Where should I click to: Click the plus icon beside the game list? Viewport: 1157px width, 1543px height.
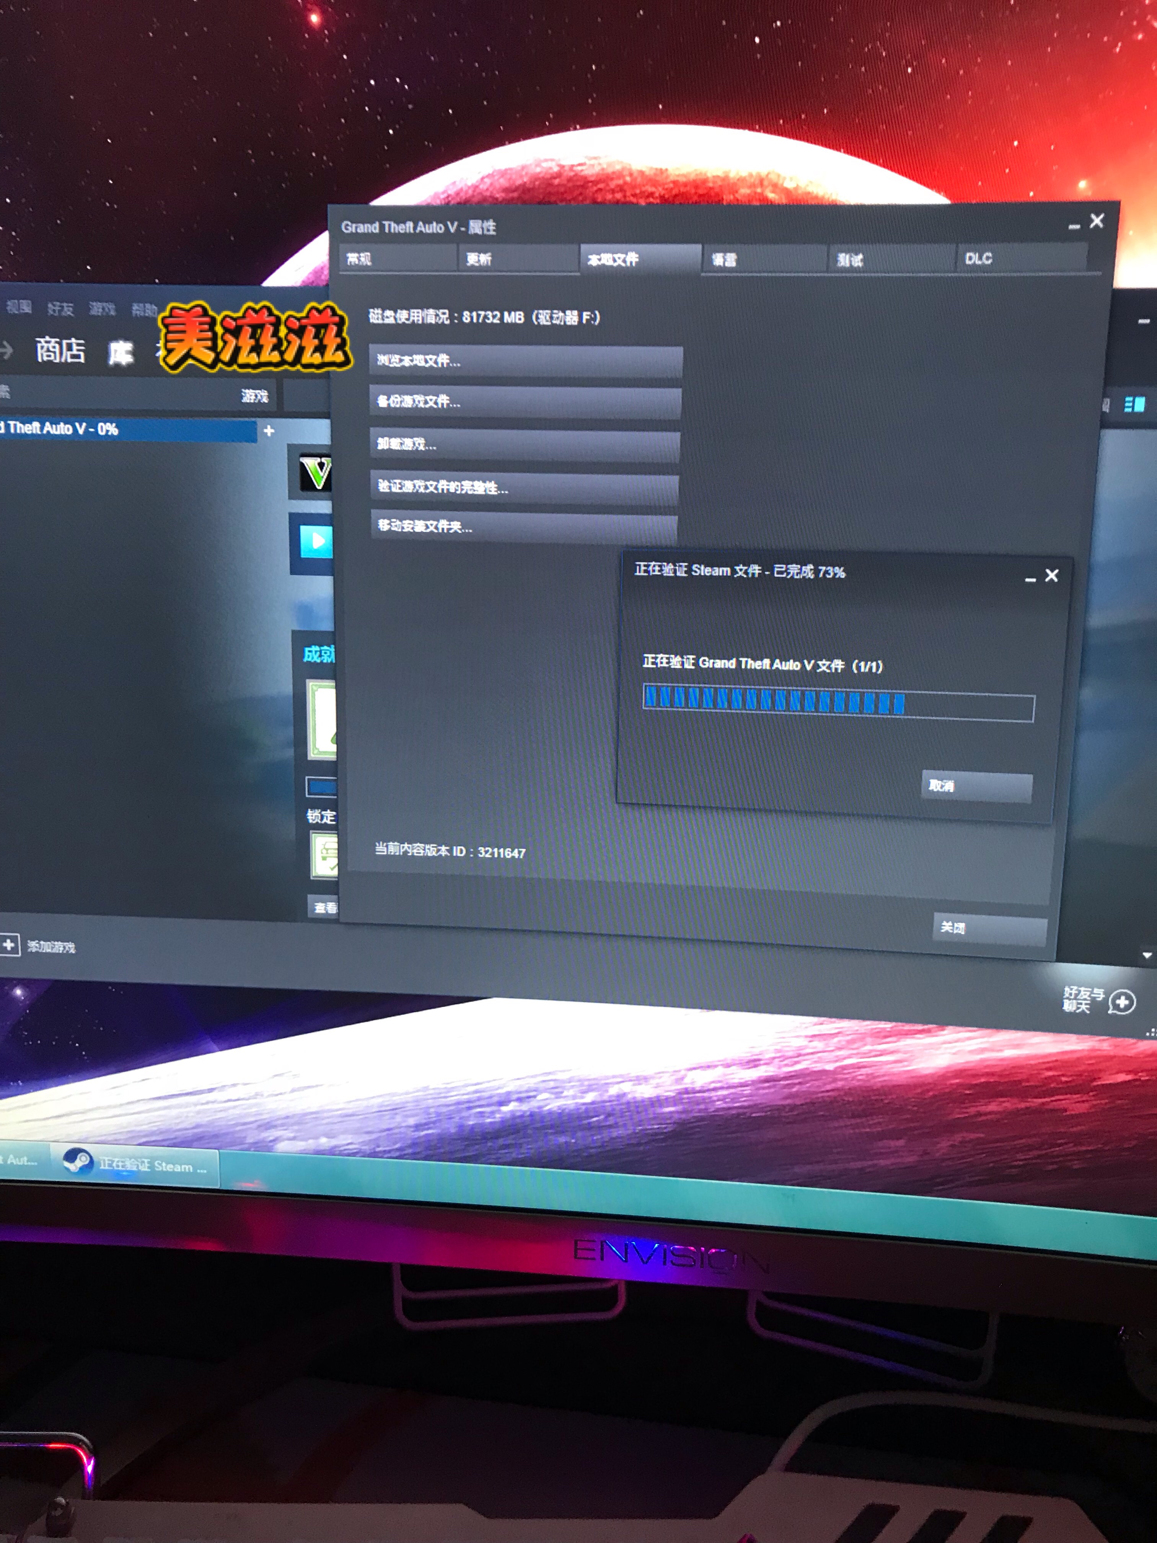coord(269,432)
